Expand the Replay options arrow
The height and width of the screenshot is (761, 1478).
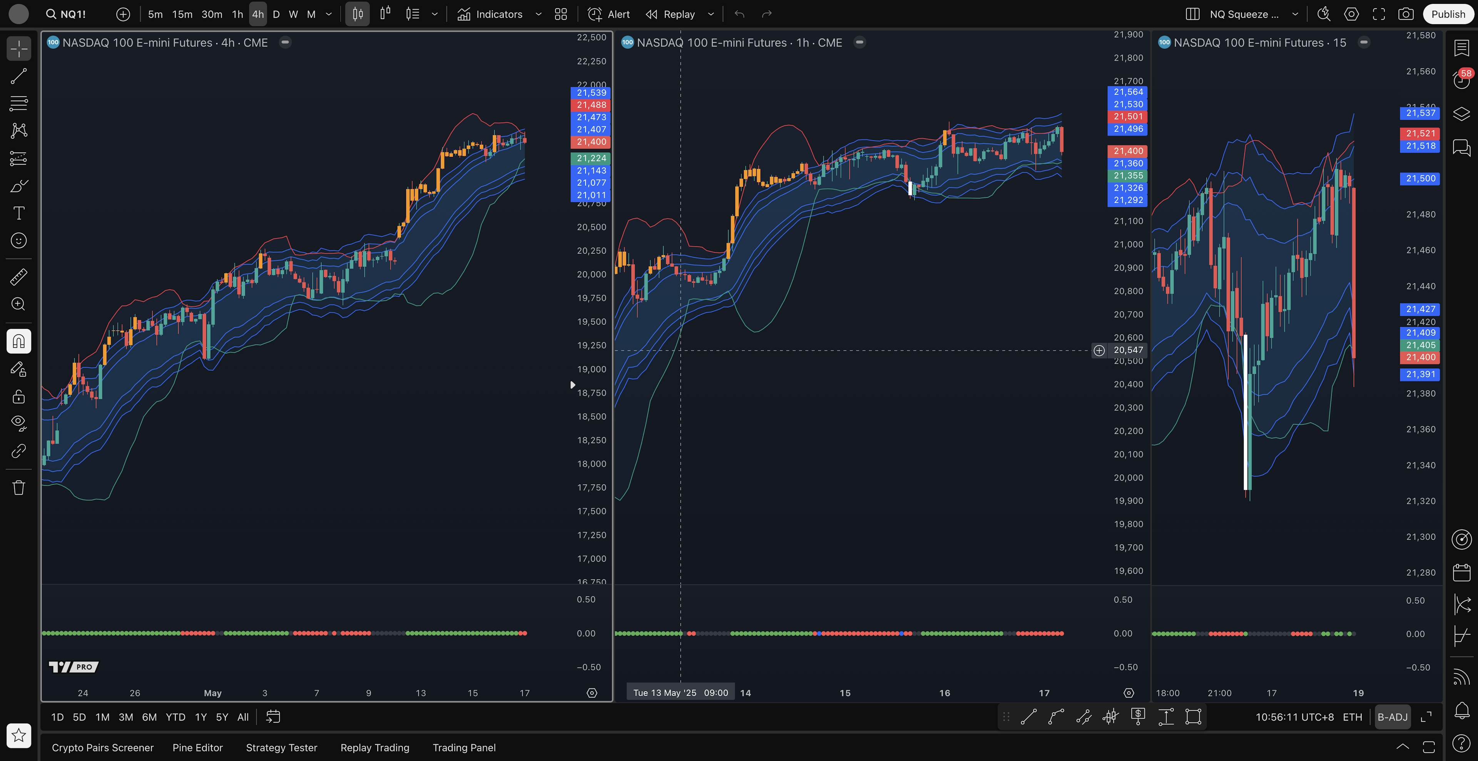tap(711, 14)
